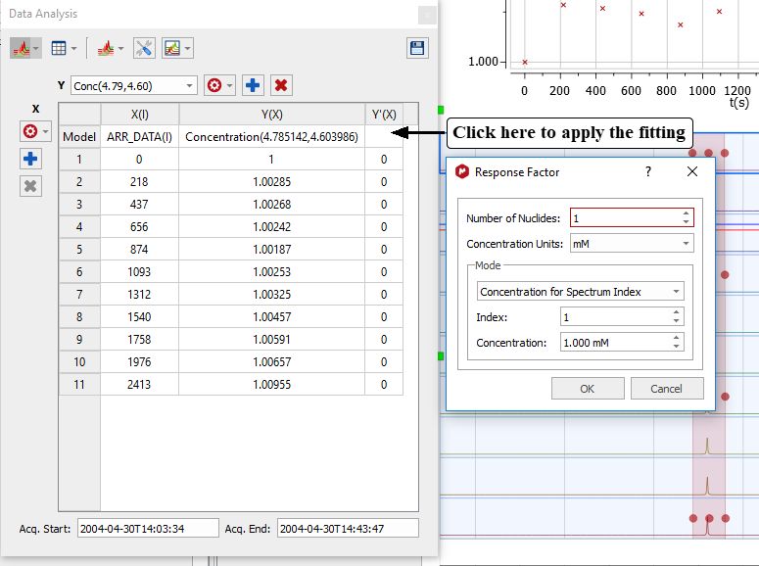Click OK in Response Factor dialog
The image size is (759, 566).
[588, 389]
